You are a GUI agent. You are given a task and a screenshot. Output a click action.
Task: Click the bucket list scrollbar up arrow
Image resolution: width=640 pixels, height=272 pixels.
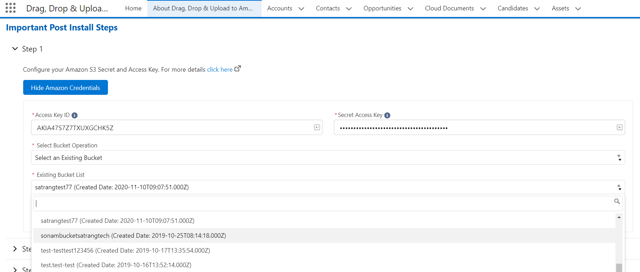619,217
